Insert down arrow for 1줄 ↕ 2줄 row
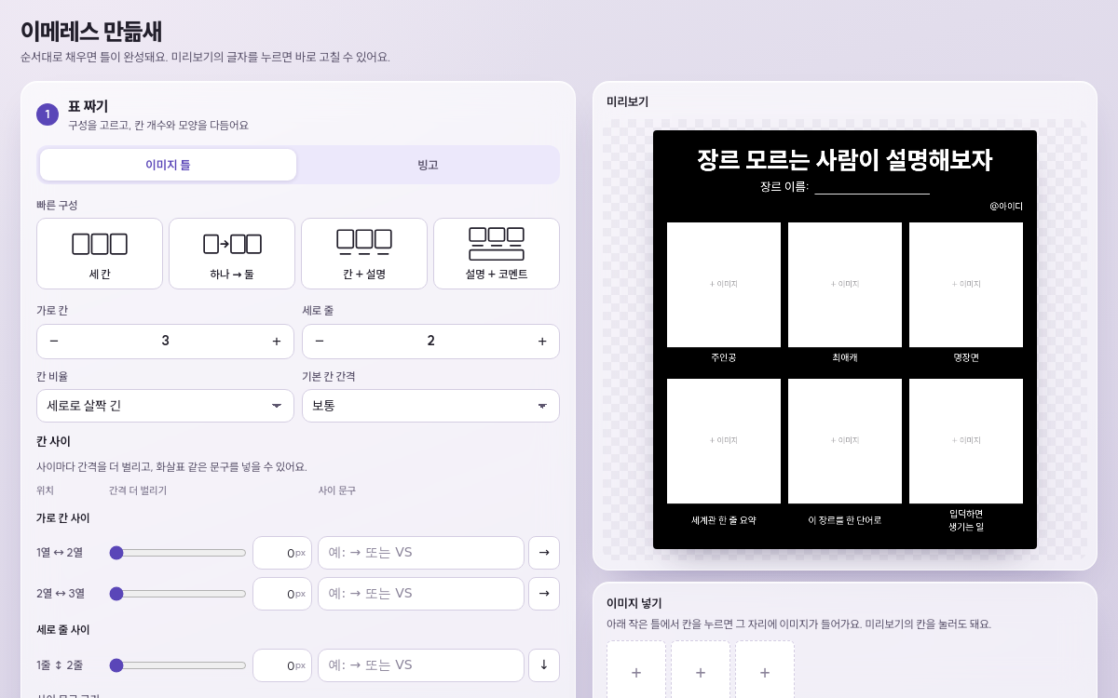This screenshot has width=1118, height=698. [544, 665]
